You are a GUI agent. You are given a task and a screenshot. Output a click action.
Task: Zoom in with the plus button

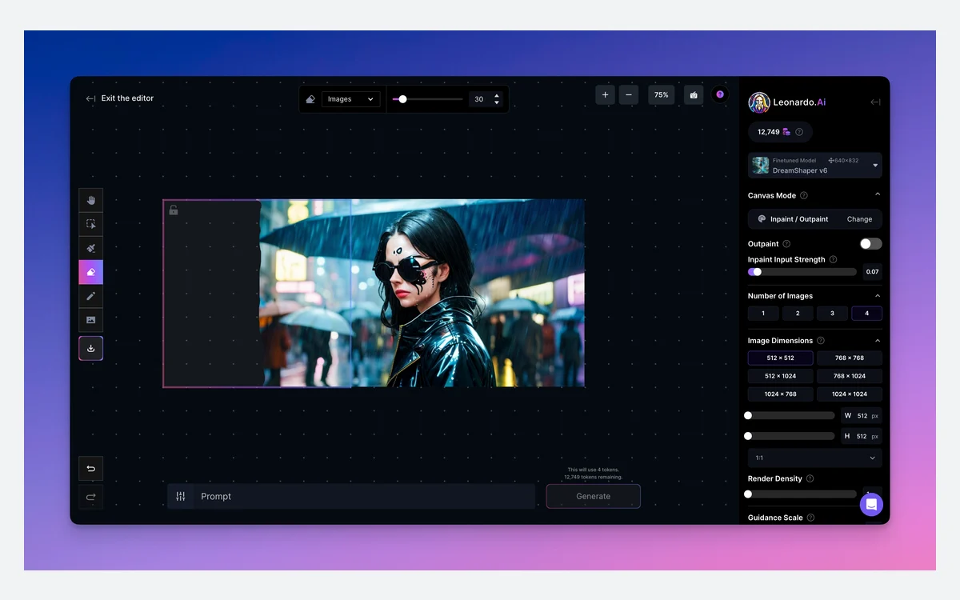[x=605, y=94]
